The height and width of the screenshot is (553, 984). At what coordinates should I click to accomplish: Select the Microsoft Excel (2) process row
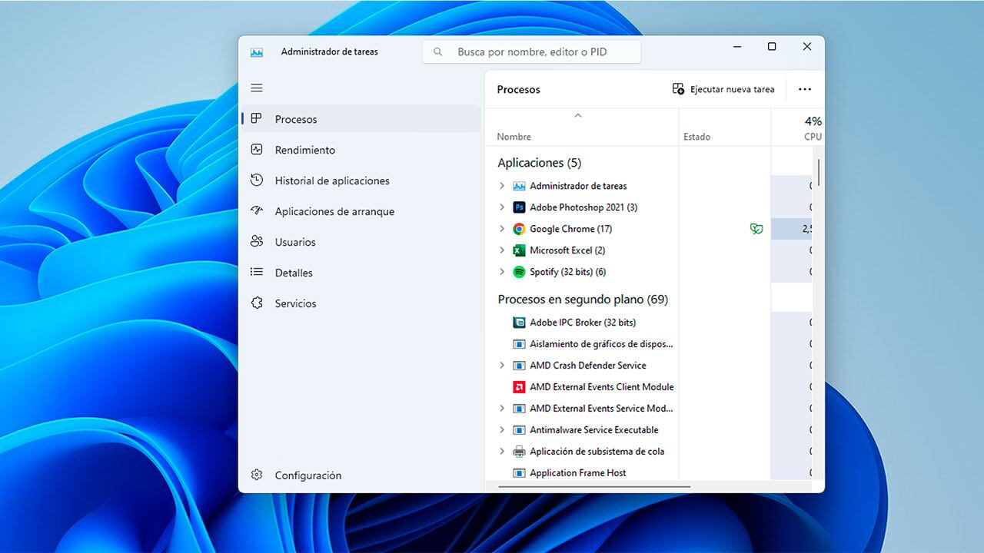pyautogui.click(x=567, y=250)
